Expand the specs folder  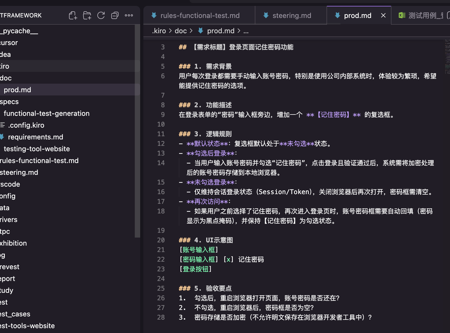coord(10,101)
